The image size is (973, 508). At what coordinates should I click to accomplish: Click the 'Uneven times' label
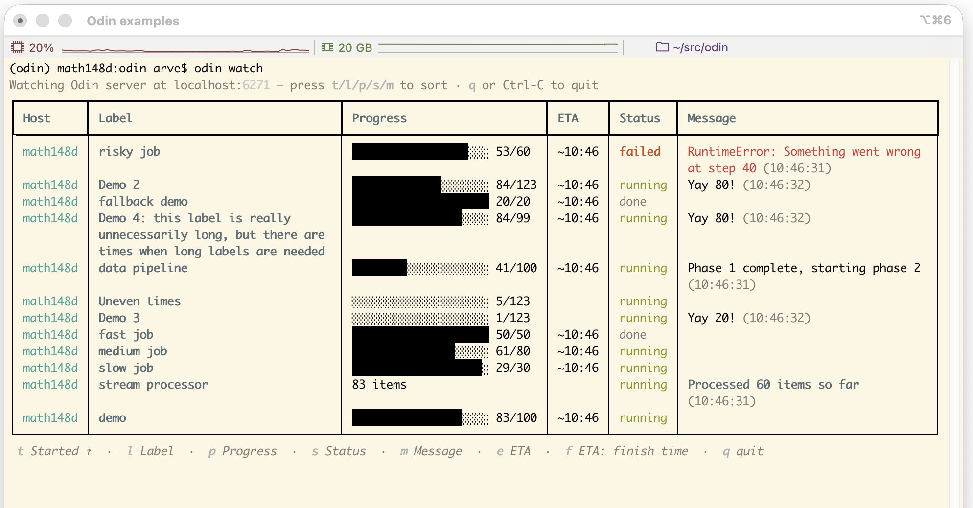[x=140, y=301]
